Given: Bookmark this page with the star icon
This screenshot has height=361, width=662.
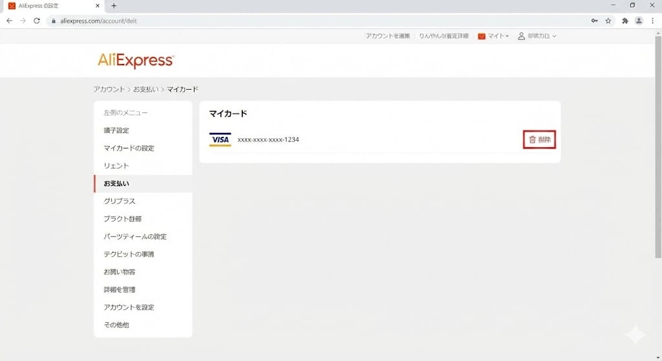Looking at the screenshot, I should (608, 21).
